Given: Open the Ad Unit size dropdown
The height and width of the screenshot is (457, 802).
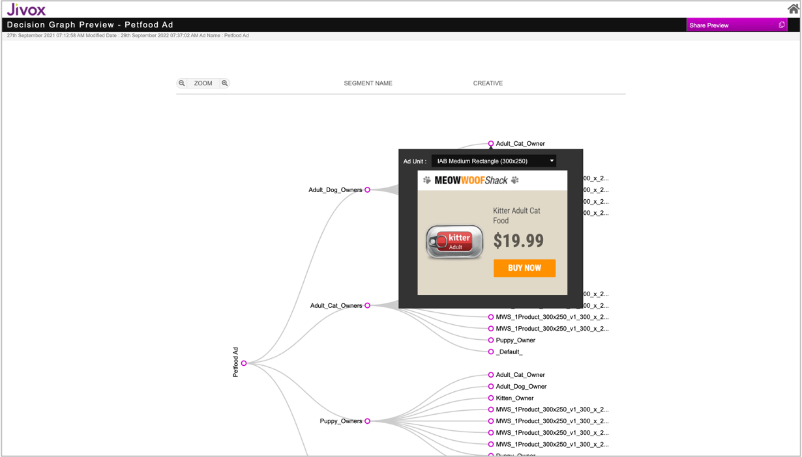Looking at the screenshot, I should (x=494, y=161).
